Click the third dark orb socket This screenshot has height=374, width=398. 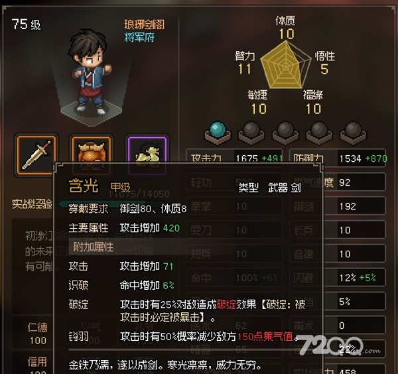[x=285, y=133]
